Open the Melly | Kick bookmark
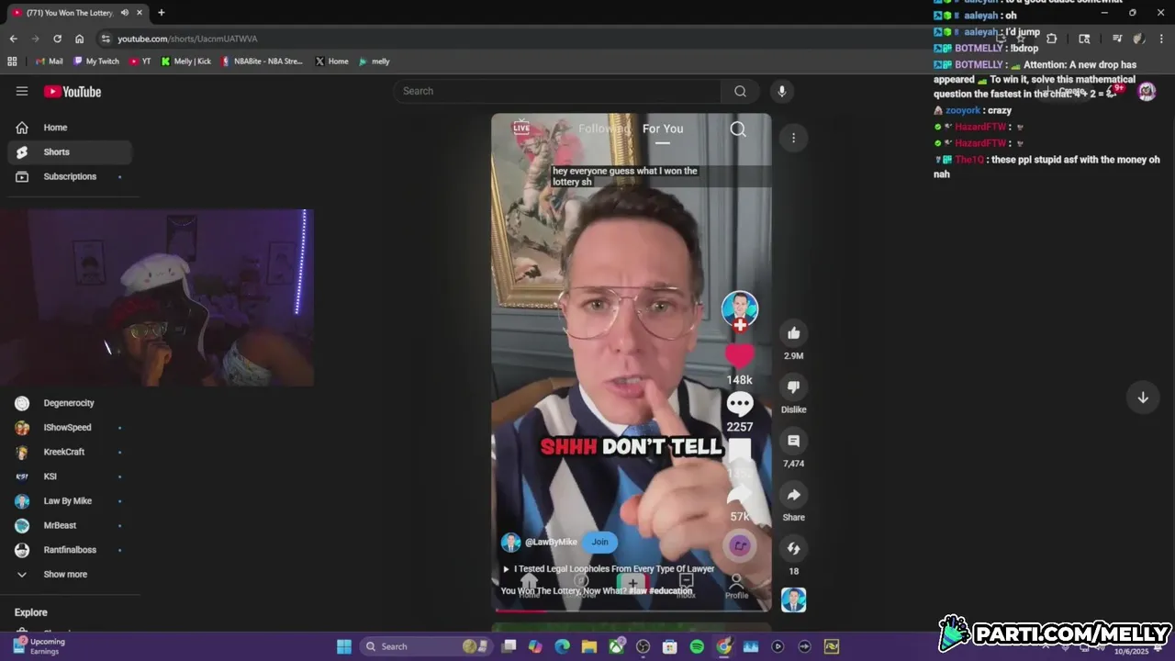1175x661 pixels. (x=186, y=62)
